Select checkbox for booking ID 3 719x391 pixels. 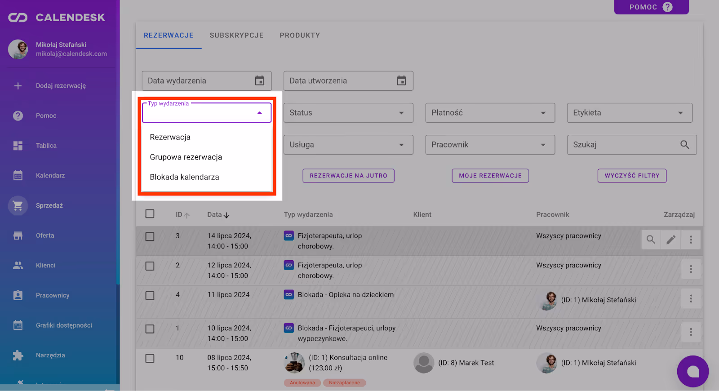point(150,236)
